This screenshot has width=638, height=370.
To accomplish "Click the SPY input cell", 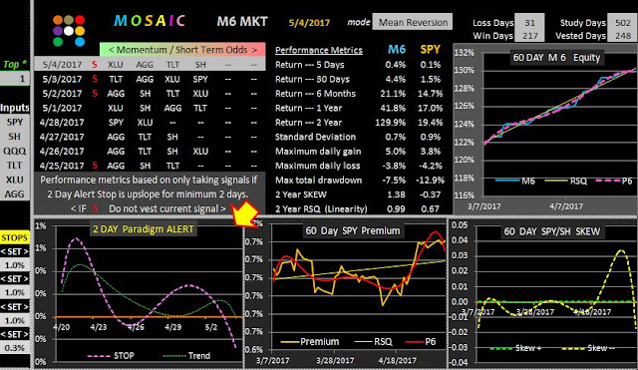I will pos(15,122).
